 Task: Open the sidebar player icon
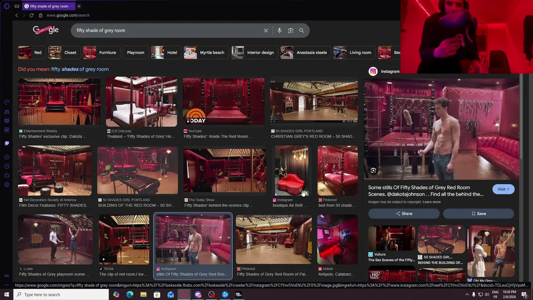[x=7, y=157]
